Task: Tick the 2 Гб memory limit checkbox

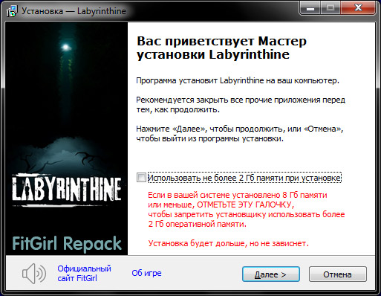Action: (x=141, y=178)
